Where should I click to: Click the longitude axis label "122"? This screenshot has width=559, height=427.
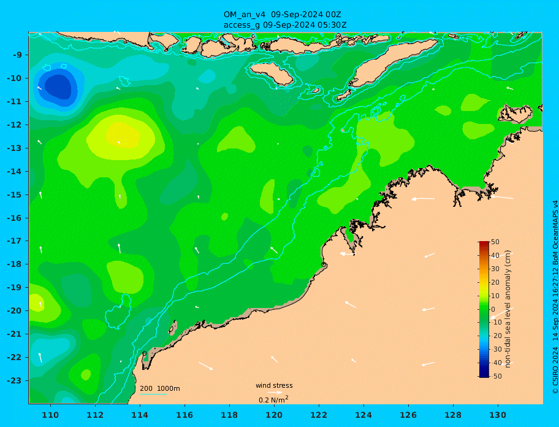pos(319,415)
